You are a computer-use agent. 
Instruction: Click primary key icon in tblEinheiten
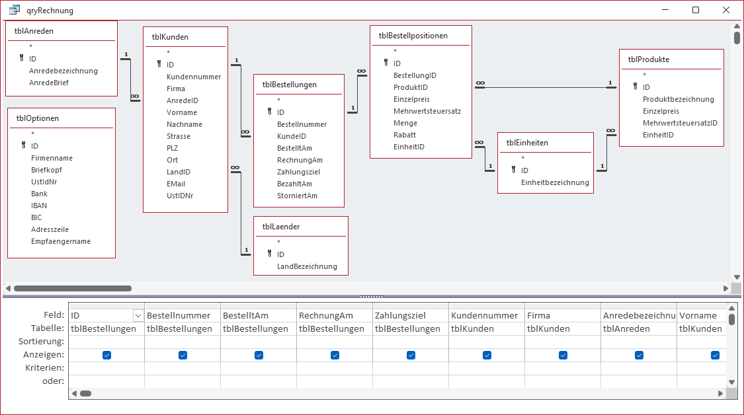pyautogui.click(x=514, y=170)
